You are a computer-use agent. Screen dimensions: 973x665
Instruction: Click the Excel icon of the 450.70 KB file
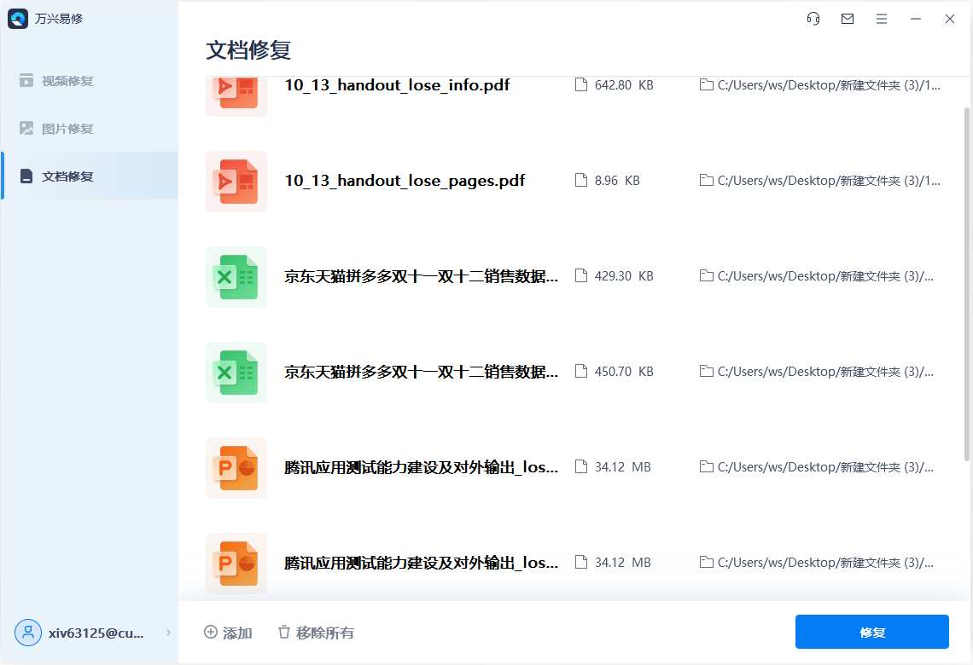pos(236,373)
